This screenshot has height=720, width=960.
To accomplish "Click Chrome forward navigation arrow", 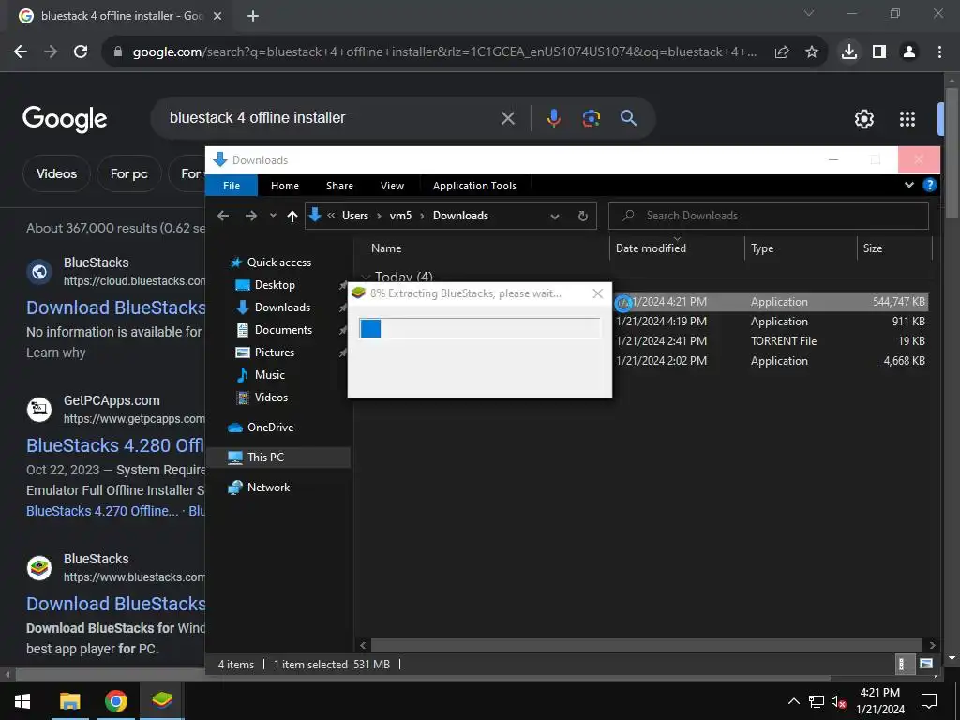I will click(x=51, y=52).
